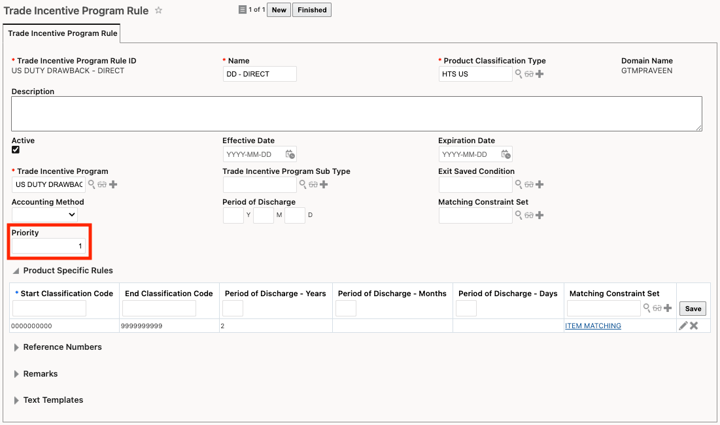
Task: Open the Accounting Method dropdown
Action: tap(44, 215)
